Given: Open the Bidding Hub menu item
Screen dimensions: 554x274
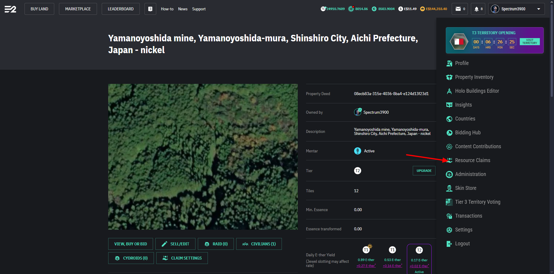Looking at the screenshot, I should coord(468,133).
